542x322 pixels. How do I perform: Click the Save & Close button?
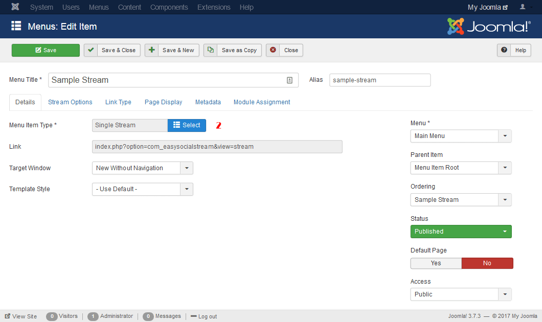112,50
